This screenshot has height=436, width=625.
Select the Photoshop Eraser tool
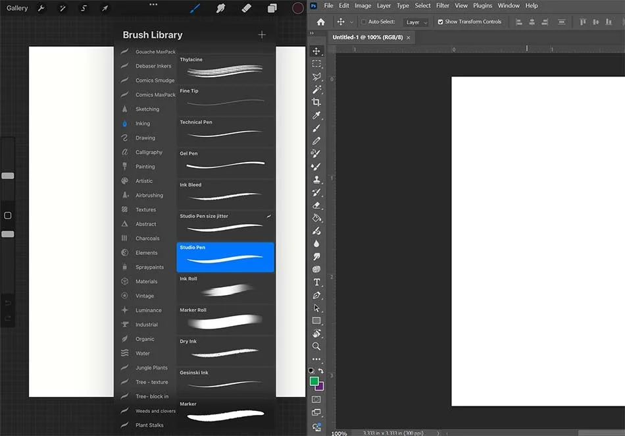click(x=316, y=205)
